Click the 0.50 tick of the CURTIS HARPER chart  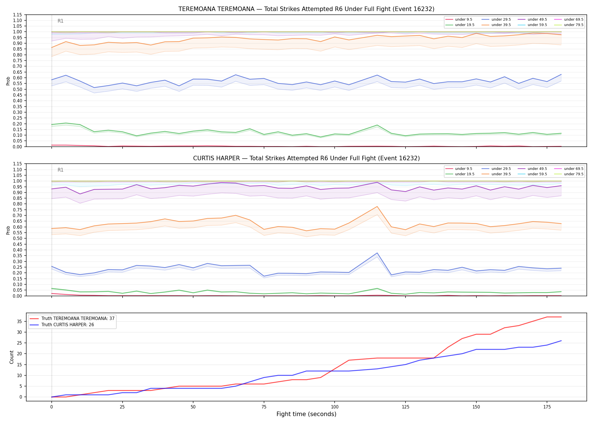click(x=18, y=238)
